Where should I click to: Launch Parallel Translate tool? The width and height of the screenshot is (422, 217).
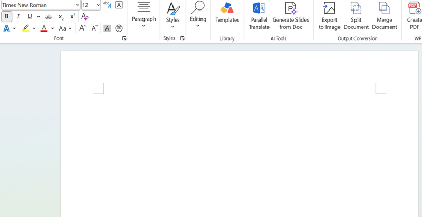[x=259, y=16]
